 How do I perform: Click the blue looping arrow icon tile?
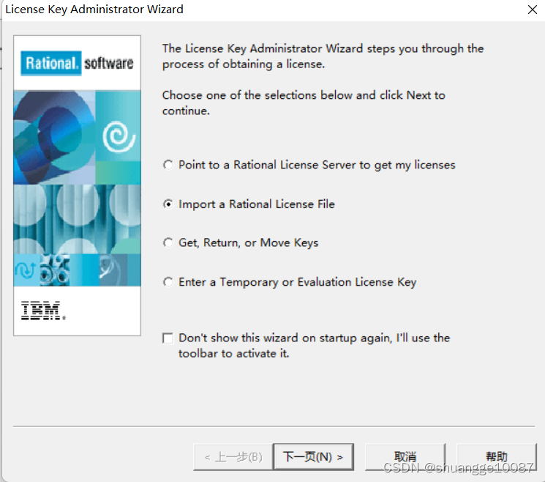[26, 270]
